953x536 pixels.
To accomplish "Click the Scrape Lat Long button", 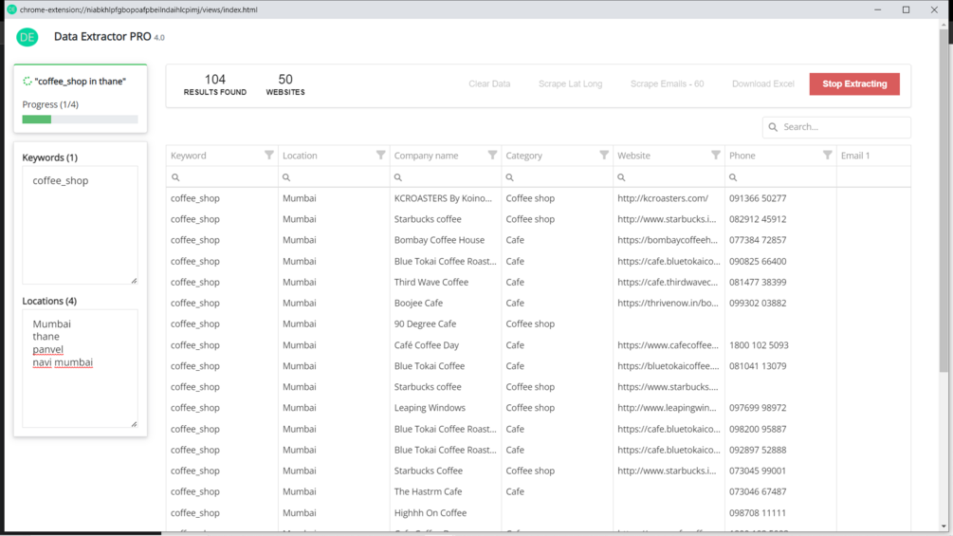I will (570, 83).
